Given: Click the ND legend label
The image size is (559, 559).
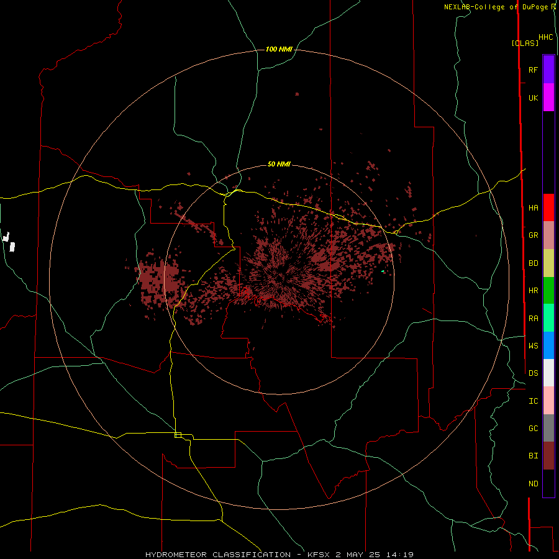Looking at the screenshot, I should 533,484.
